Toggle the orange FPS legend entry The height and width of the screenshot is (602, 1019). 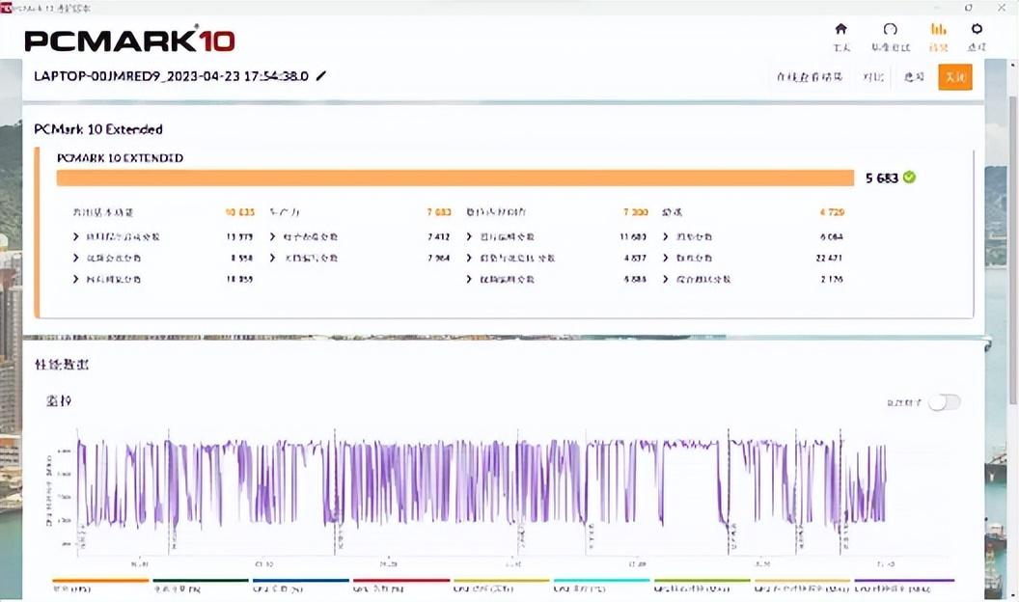click(100, 585)
